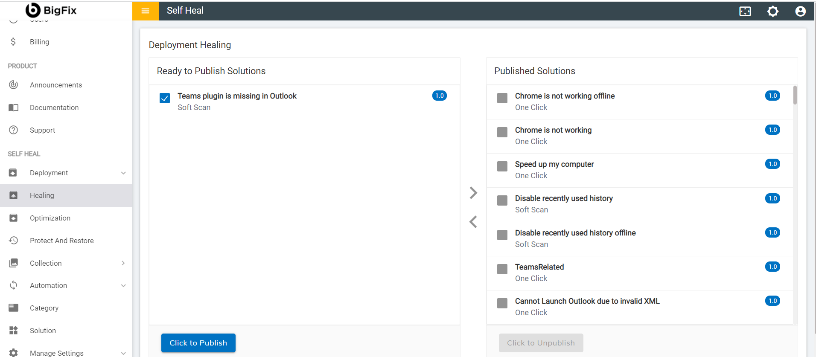Open the Support link in sidebar
This screenshot has width=816, height=357.
tap(66, 130)
